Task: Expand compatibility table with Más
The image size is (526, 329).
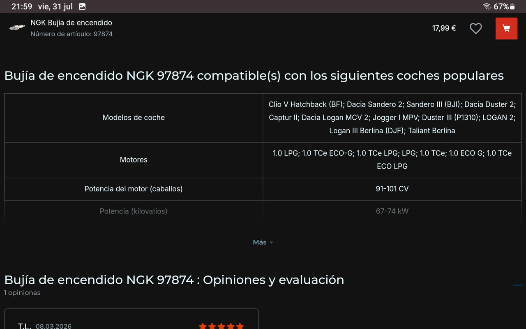Action: [263, 242]
